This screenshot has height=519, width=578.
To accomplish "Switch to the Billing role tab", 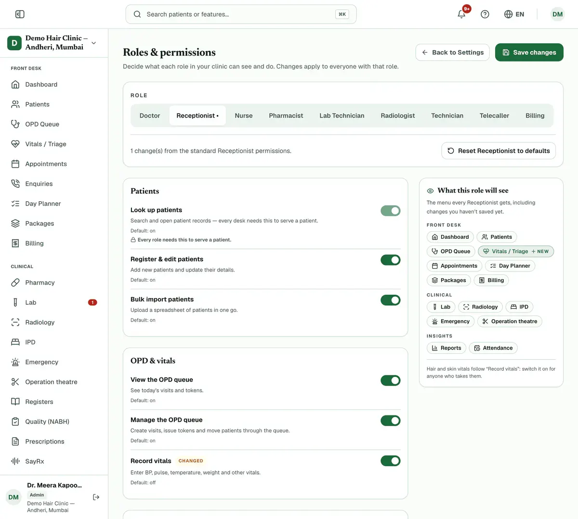I will click(x=535, y=116).
